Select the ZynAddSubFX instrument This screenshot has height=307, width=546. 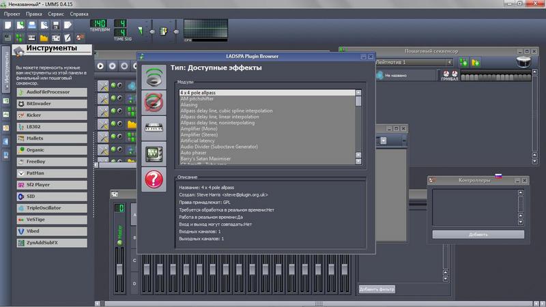52,243
